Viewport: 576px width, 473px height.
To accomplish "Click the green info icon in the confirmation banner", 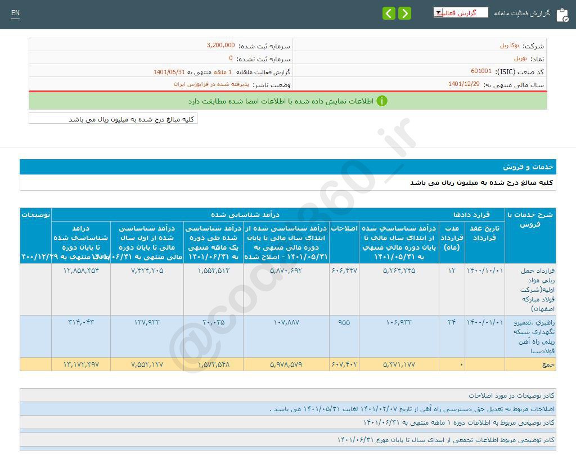I will tap(382, 101).
